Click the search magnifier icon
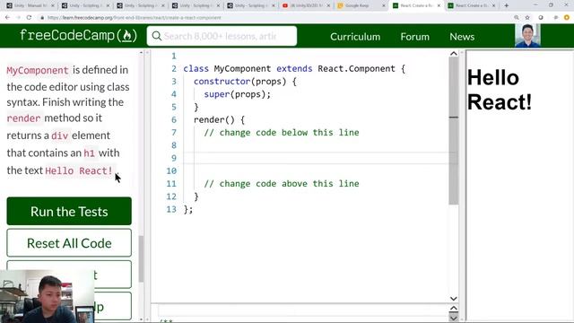The width and height of the screenshot is (574, 323). [157, 36]
